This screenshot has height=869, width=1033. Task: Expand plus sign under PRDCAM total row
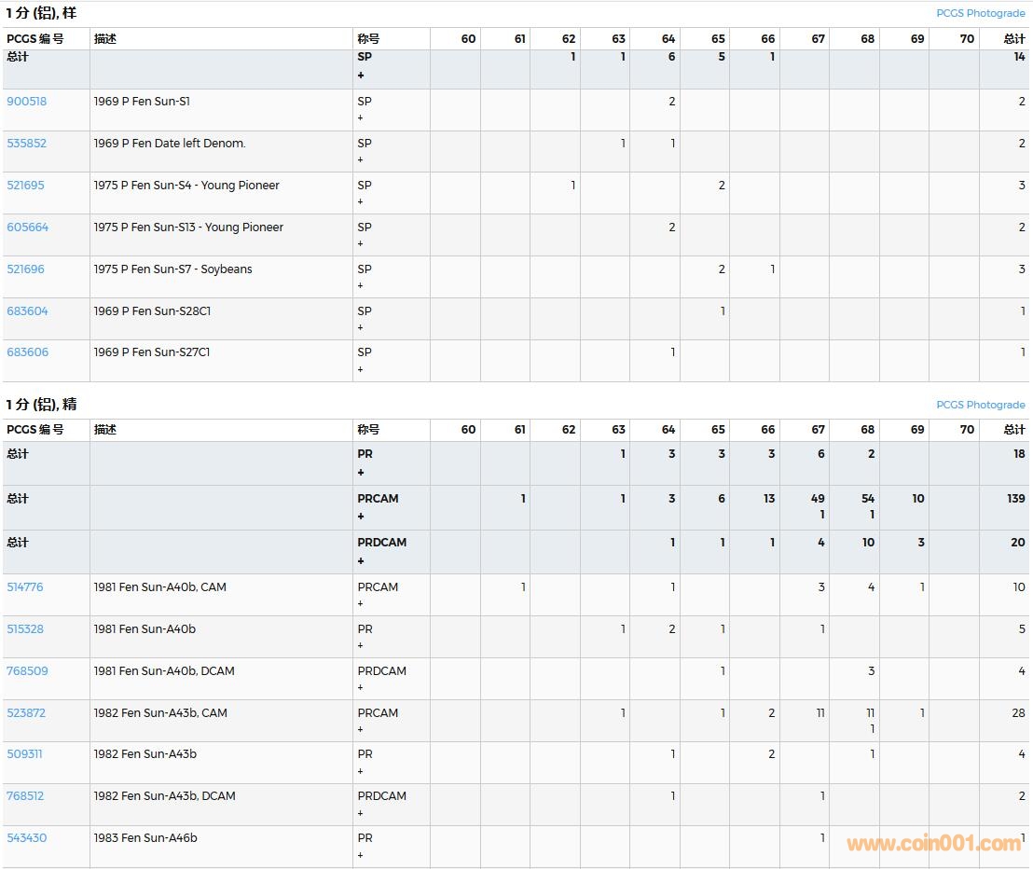[x=361, y=561]
